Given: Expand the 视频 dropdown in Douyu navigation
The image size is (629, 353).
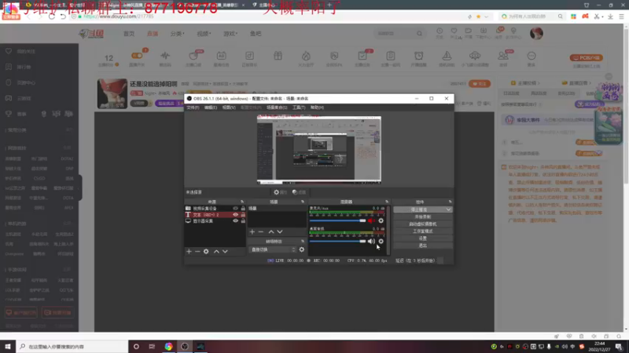Looking at the screenshot, I should [204, 34].
